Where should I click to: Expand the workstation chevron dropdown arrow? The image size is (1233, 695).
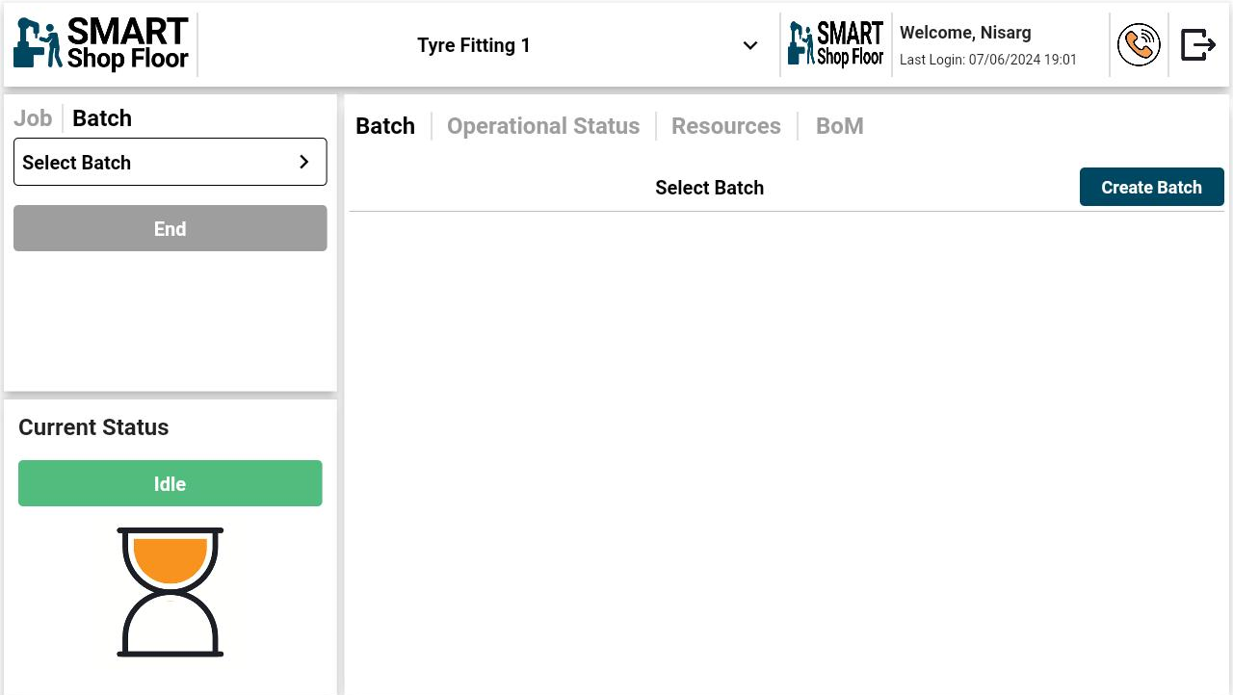[x=749, y=45]
